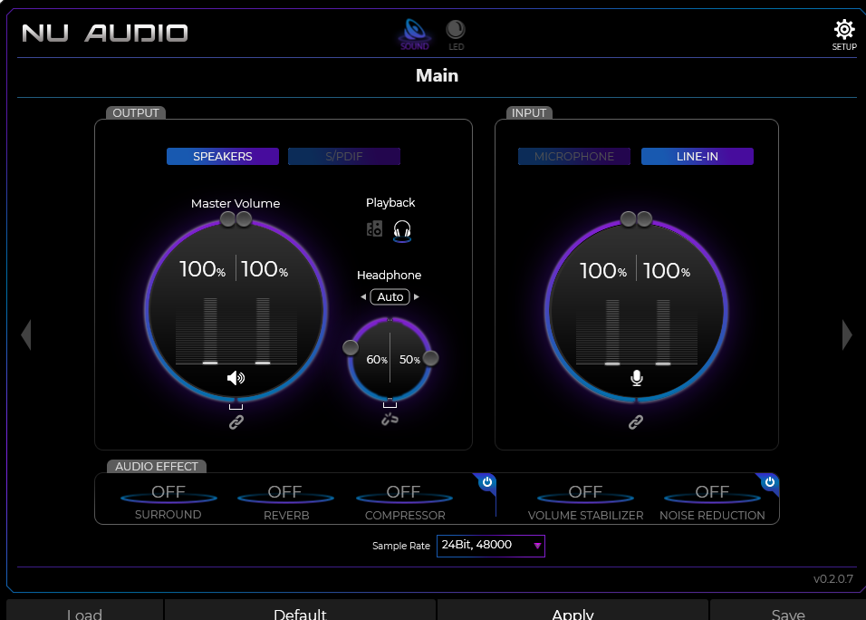Click input right channel knob handle
Image resolution: width=866 pixels, height=620 pixels.
pos(644,218)
